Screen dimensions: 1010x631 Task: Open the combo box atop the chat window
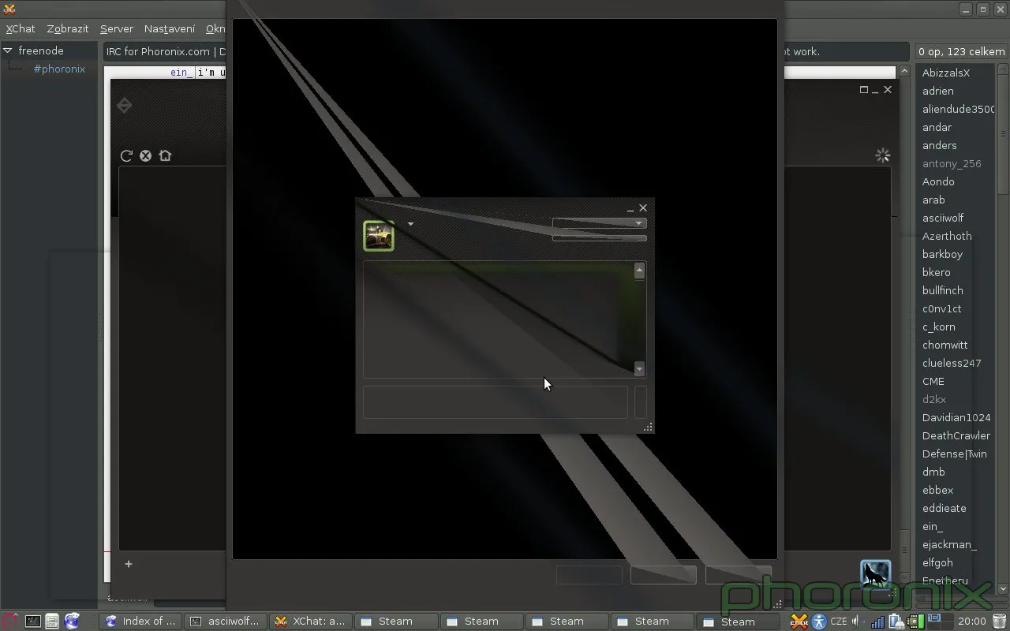[x=600, y=223]
